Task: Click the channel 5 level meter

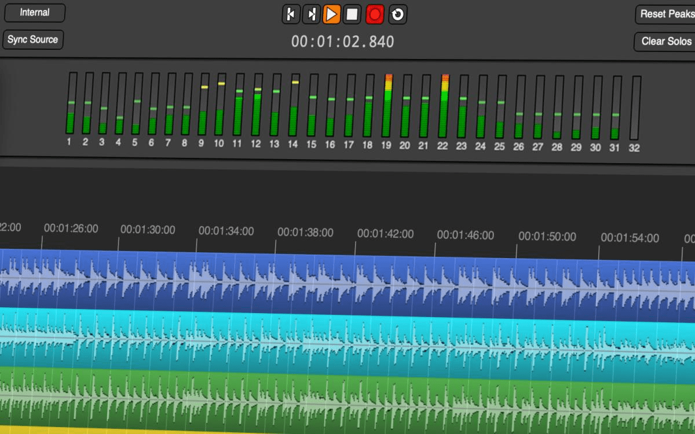Action: coord(137,103)
